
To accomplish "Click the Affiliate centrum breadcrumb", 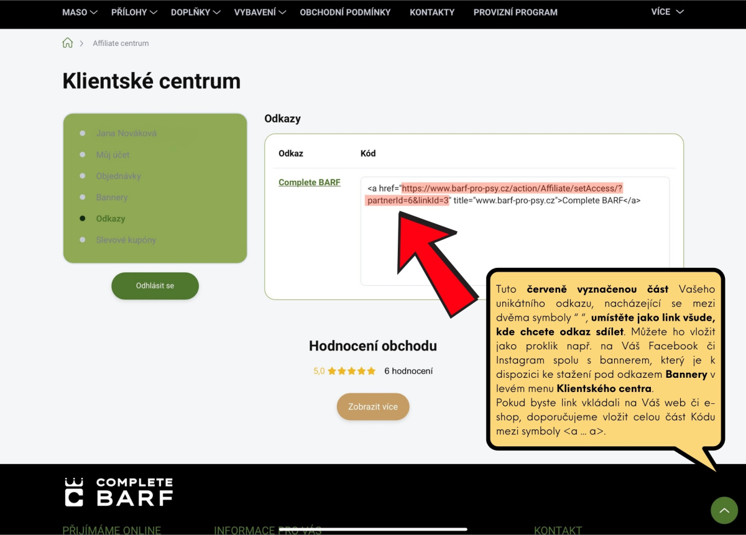I will (x=121, y=43).
